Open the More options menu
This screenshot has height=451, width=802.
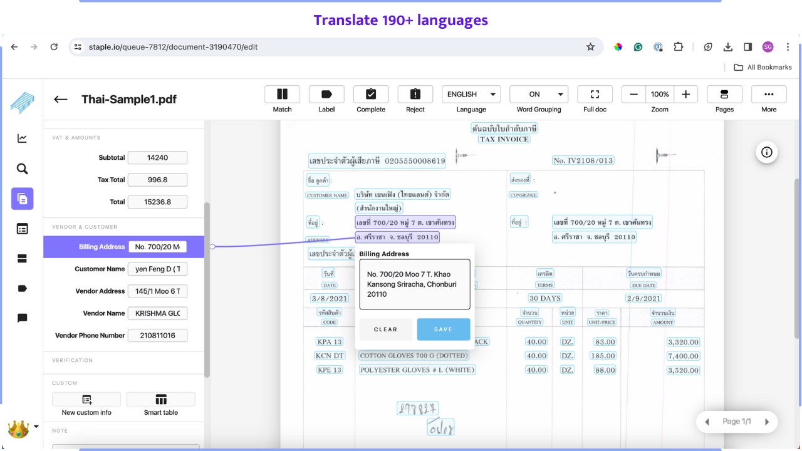769,94
